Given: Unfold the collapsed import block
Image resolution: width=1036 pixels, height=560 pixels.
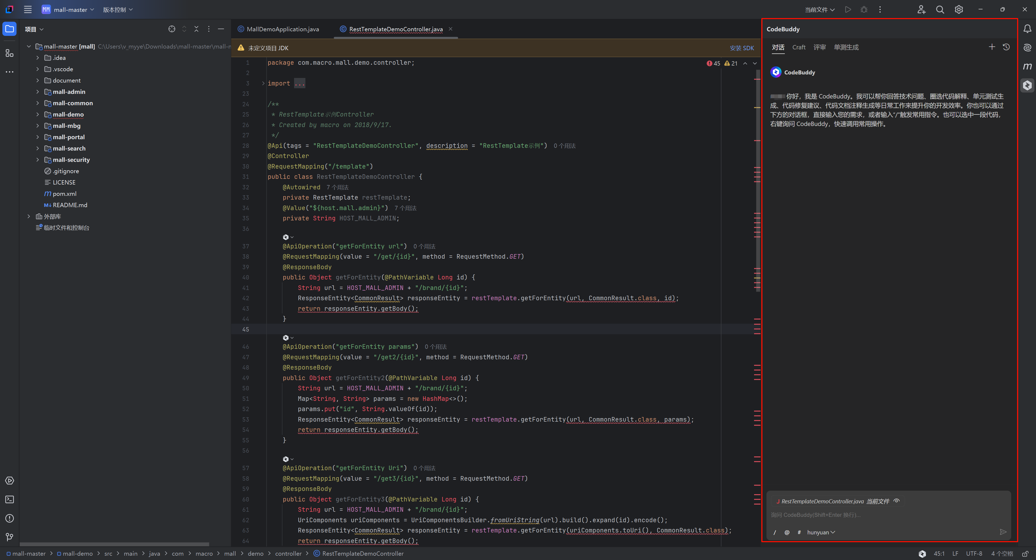Looking at the screenshot, I should tap(263, 83).
